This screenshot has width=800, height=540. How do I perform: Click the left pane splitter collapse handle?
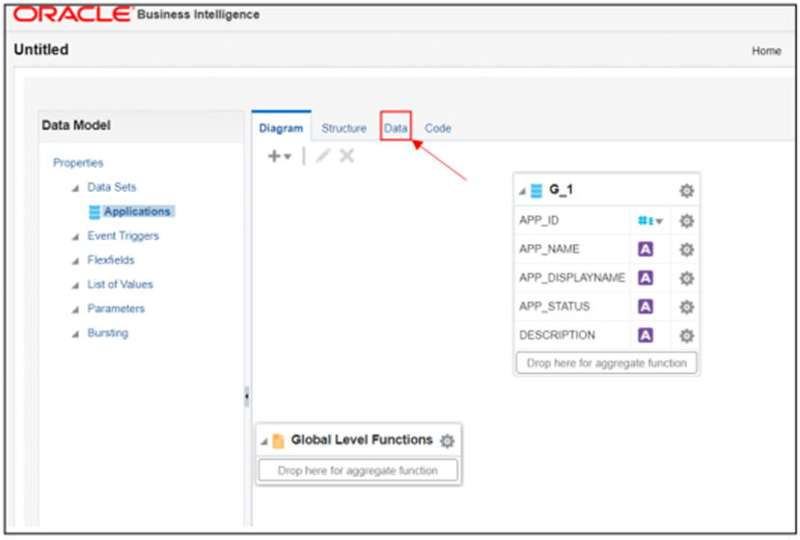tap(247, 396)
